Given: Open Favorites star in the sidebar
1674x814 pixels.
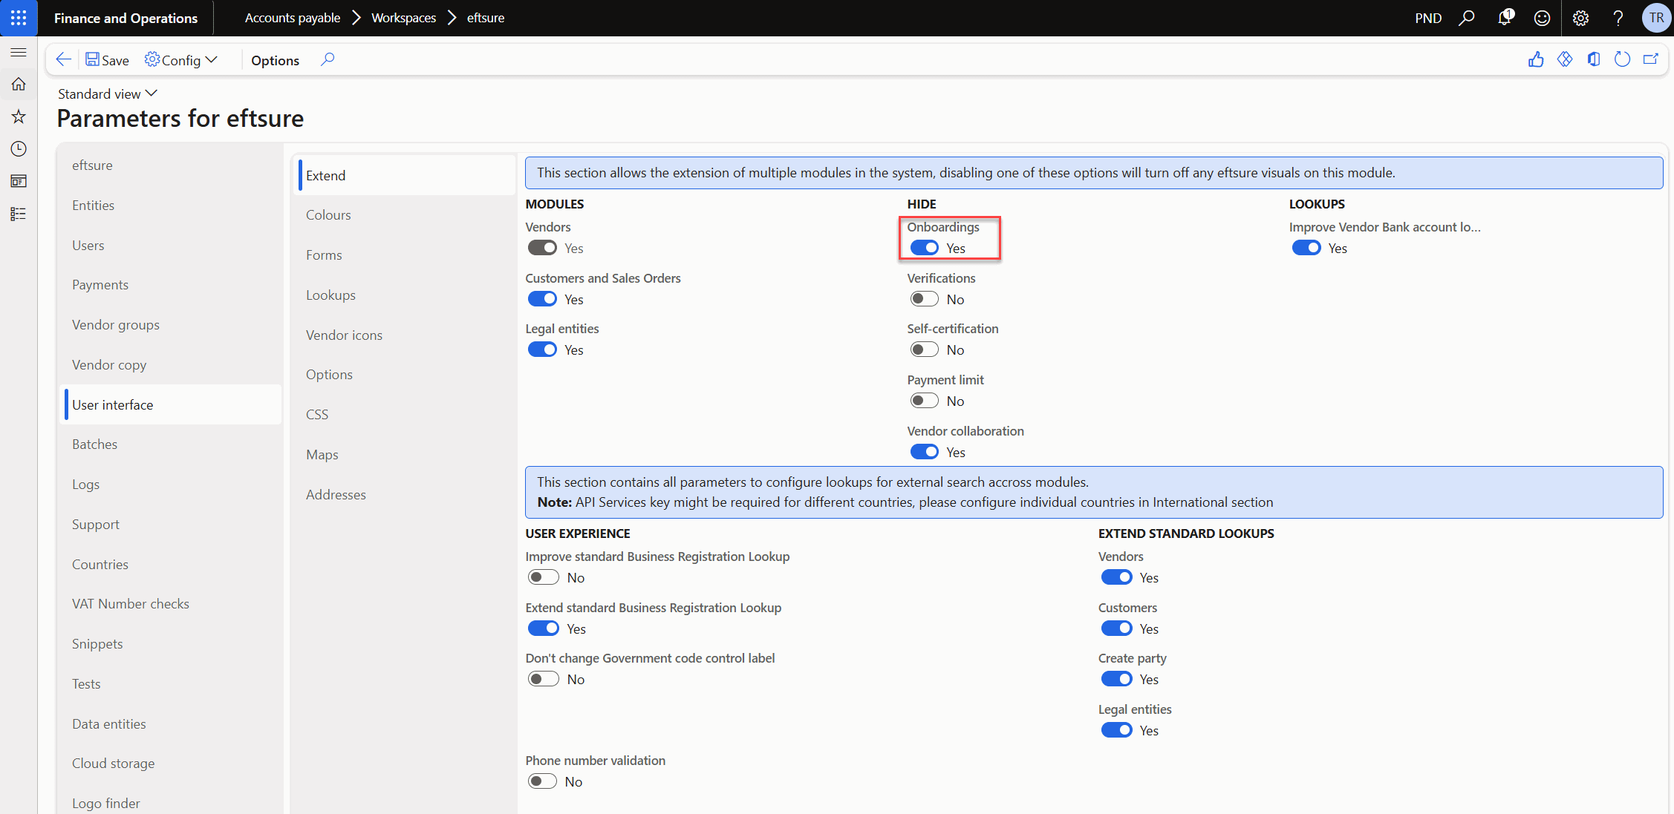Looking at the screenshot, I should tap(19, 116).
